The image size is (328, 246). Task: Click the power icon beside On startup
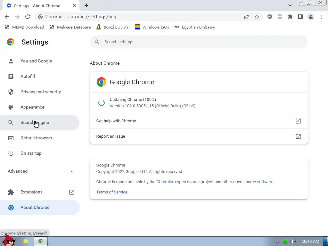point(11,153)
